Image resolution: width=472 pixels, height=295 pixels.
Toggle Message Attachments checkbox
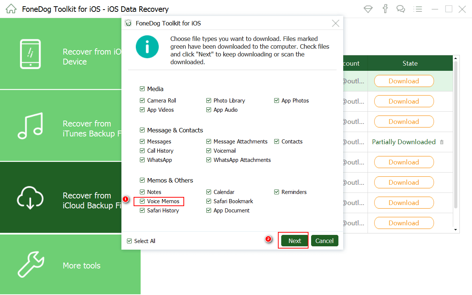click(x=209, y=141)
